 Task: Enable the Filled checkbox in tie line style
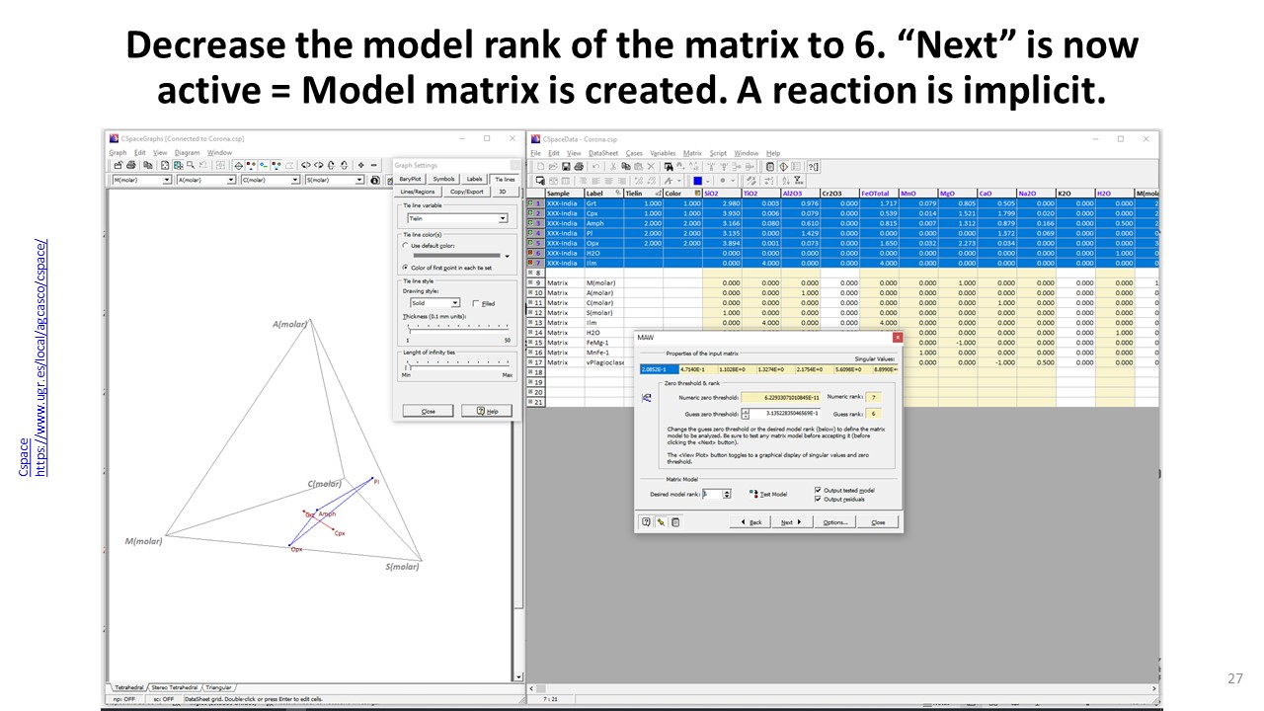[476, 303]
